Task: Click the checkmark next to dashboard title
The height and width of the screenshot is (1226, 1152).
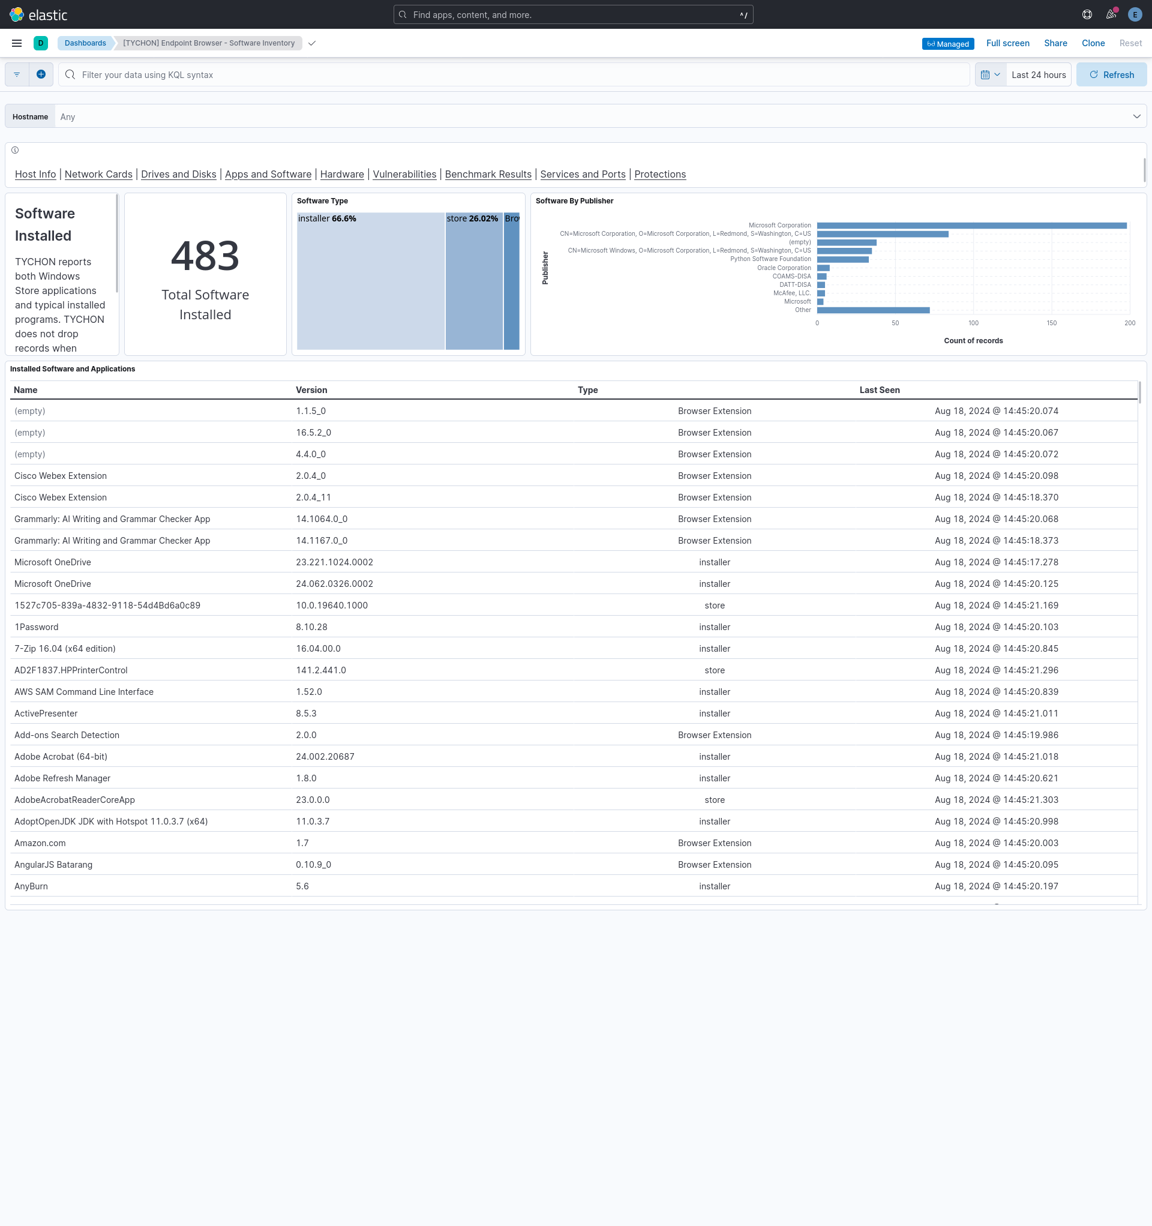Action: pyautogui.click(x=312, y=43)
